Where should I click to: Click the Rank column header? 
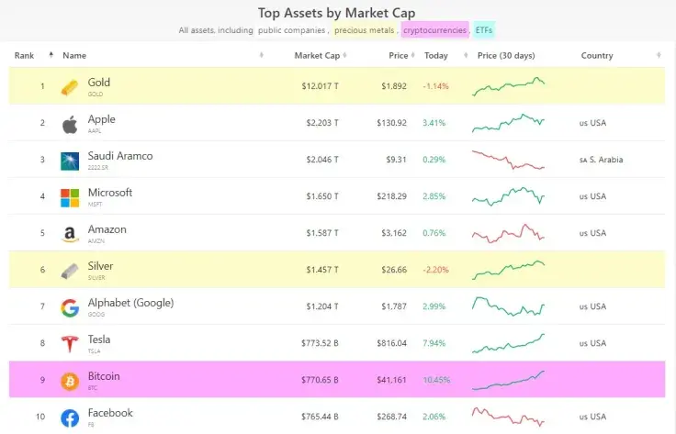[x=24, y=55]
